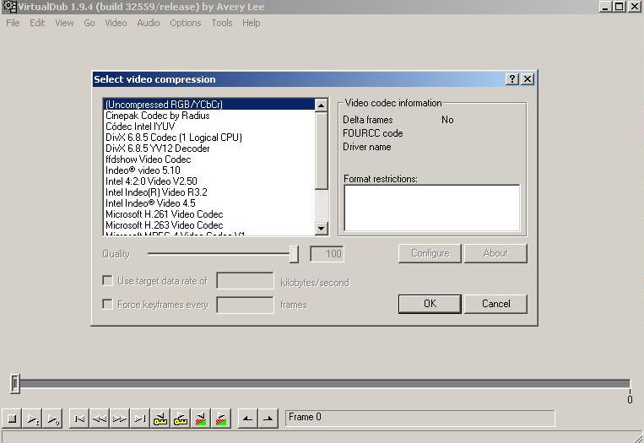Select Microsoft H.261 Video Codec
Viewport: 644px width, 443px height.
(x=209, y=214)
